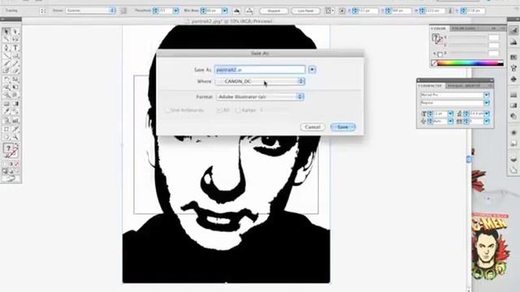Click the Fill box in toolbox
Image resolution: width=520 pixels, height=292 pixels.
click(8, 148)
